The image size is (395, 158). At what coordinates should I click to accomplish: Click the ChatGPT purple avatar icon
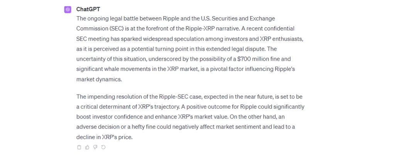click(68, 10)
